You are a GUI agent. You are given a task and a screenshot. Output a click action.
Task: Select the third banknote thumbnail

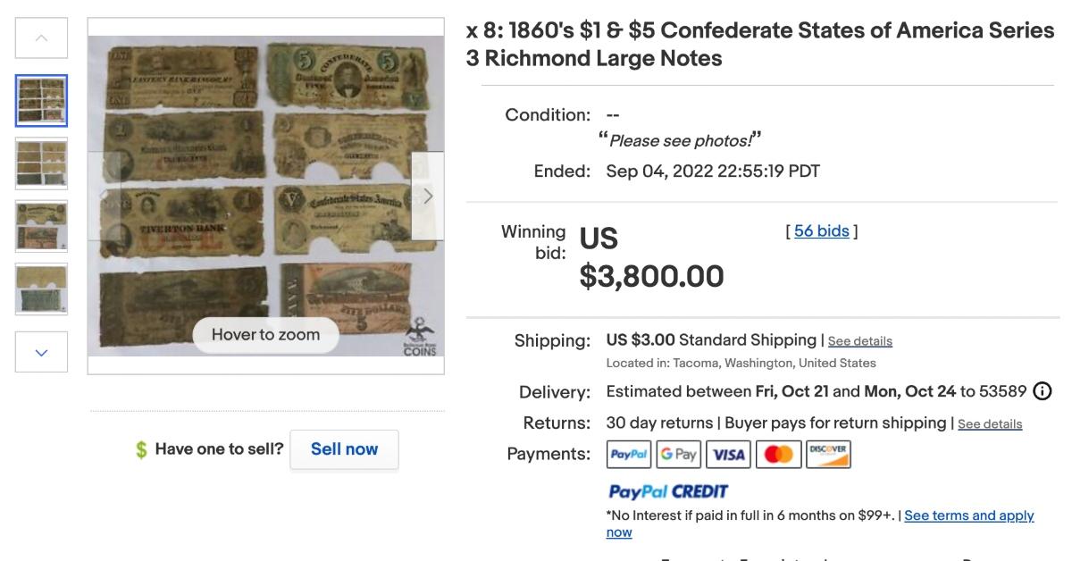click(41, 226)
